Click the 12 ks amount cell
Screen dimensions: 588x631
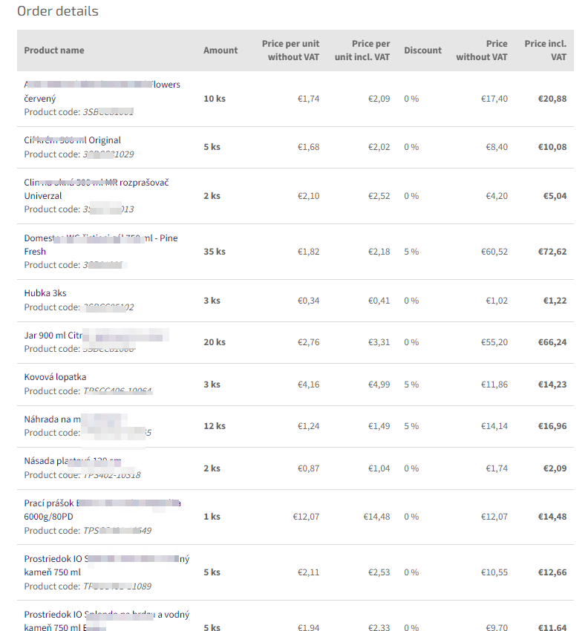(215, 426)
